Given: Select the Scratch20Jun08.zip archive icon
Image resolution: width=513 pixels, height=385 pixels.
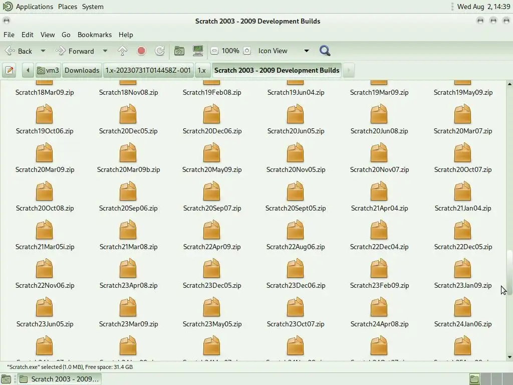Looking at the screenshot, I should coord(379,114).
